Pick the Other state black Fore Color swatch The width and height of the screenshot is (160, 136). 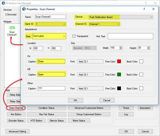coord(119,88)
